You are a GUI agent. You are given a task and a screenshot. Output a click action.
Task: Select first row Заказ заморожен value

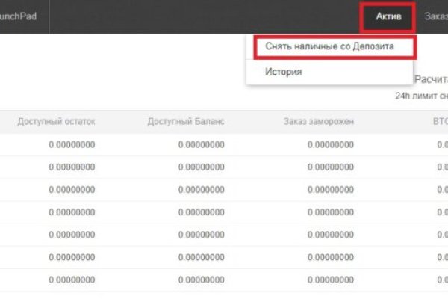(331, 145)
